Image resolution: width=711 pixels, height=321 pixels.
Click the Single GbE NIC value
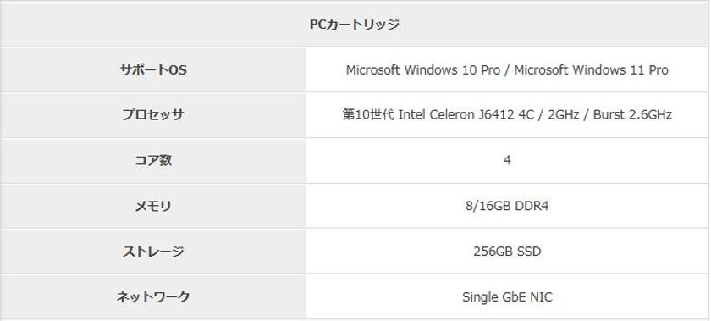tap(507, 297)
